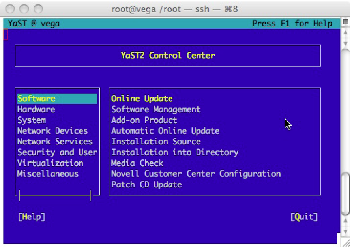354x251 pixels.
Task: Select the Security and User category
Action: pyautogui.click(x=57, y=152)
